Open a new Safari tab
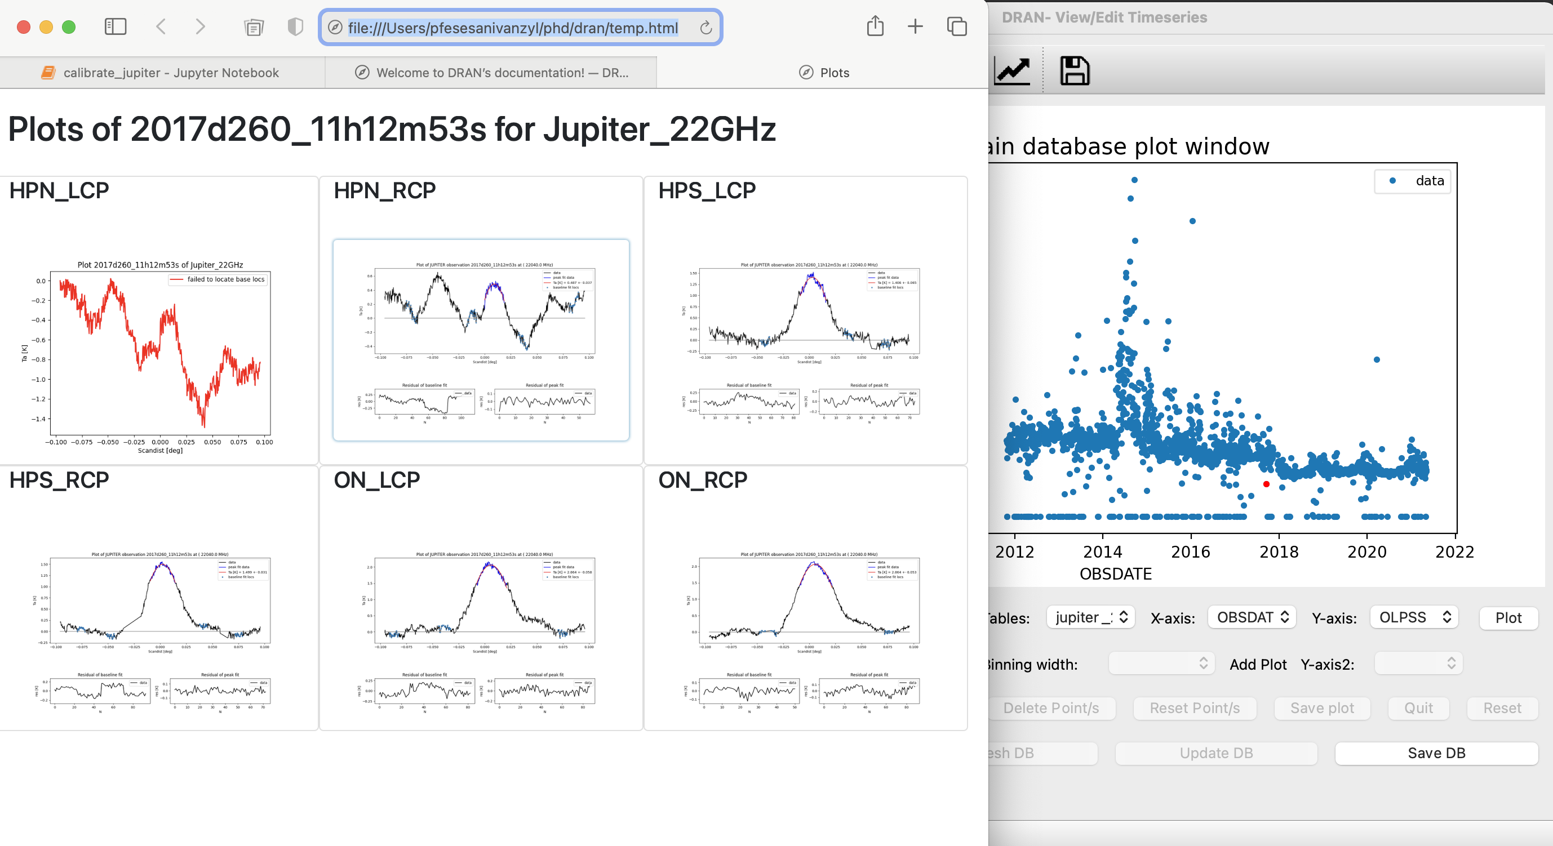This screenshot has width=1553, height=846. point(915,26)
